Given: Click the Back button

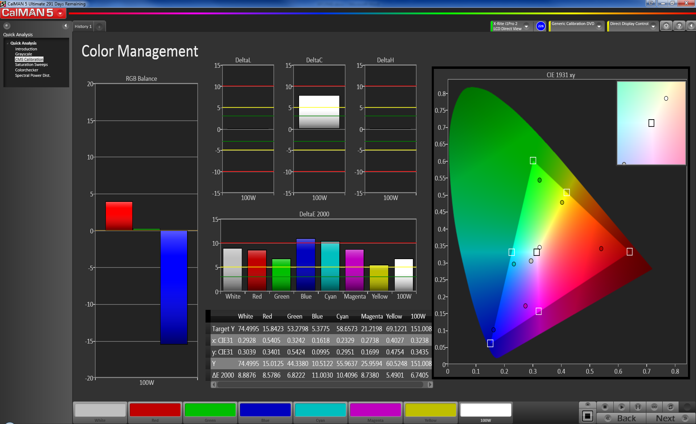Looking at the screenshot, I should (621, 418).
